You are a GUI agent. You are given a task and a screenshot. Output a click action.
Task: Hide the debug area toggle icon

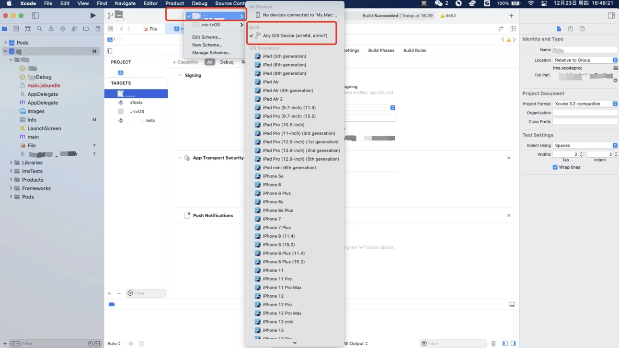point(512,304)
